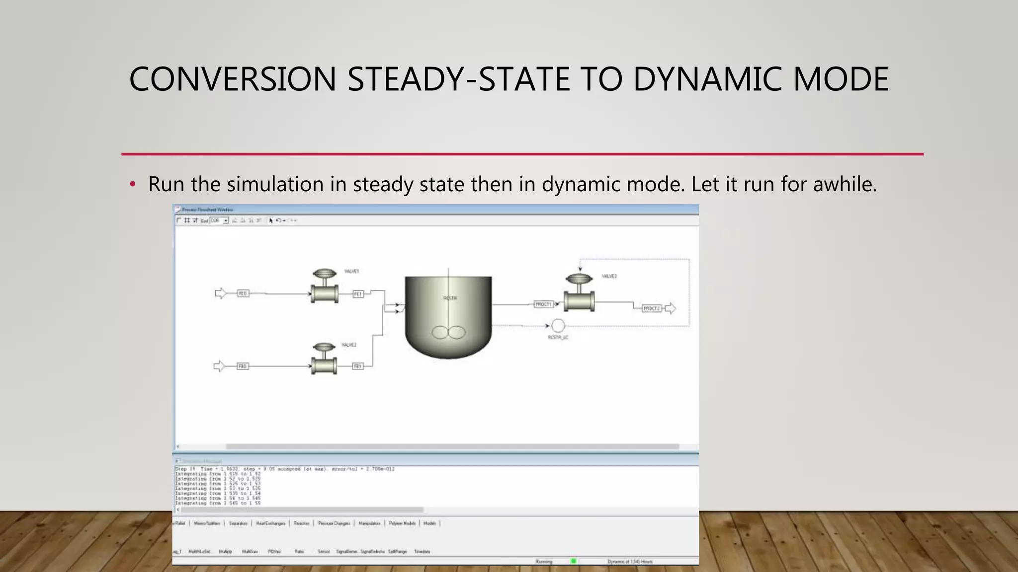The width and height of the screenshot is (1018, 572).
Task: Expand the redo dropdown arrow in toolbar
Action: click(x=295, y=220)
